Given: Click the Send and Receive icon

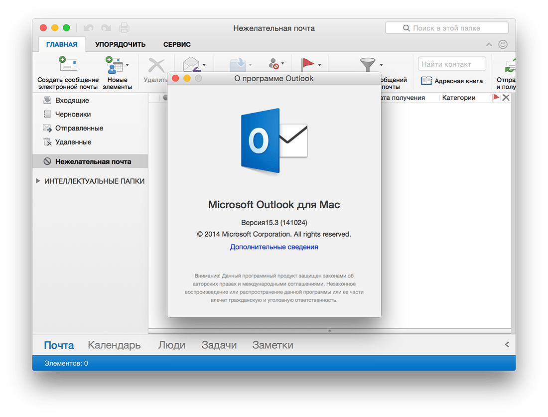Looking at the screenshot, I should 510,65.
